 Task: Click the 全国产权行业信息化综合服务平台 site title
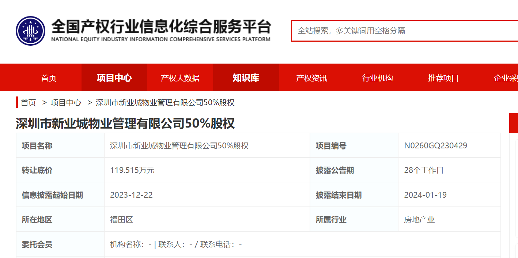(x=161, y=27)
